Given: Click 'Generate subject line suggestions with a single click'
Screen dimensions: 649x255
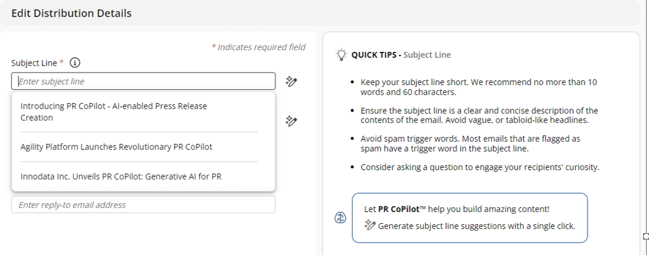Looking at the screenshot, I should point(476,225).
